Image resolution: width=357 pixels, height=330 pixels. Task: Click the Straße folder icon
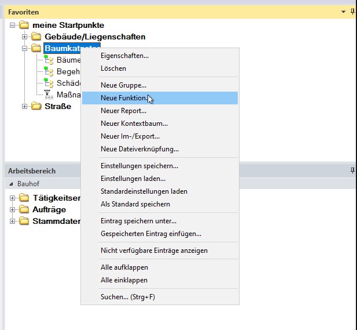coord(36,106)
